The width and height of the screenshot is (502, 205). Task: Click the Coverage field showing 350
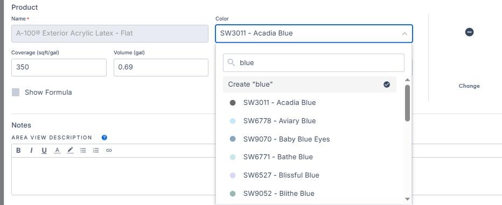click(59, 67)
